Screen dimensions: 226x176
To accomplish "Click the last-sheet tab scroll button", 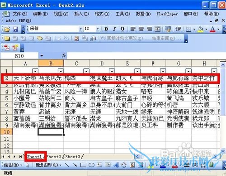I will (20, 156).
